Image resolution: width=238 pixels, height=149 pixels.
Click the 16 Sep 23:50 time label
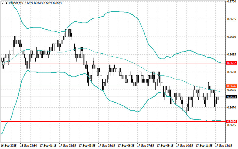click(29, 146)
